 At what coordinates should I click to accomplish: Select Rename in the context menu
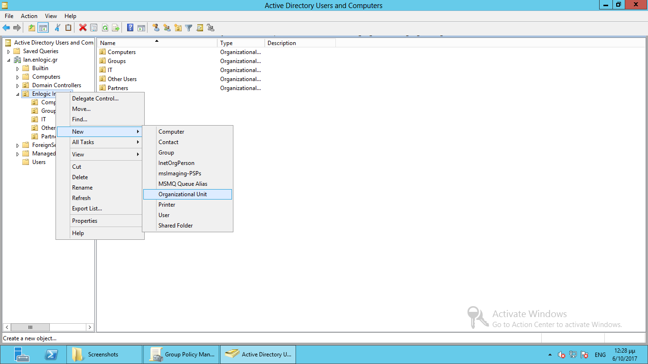[100, 188]
